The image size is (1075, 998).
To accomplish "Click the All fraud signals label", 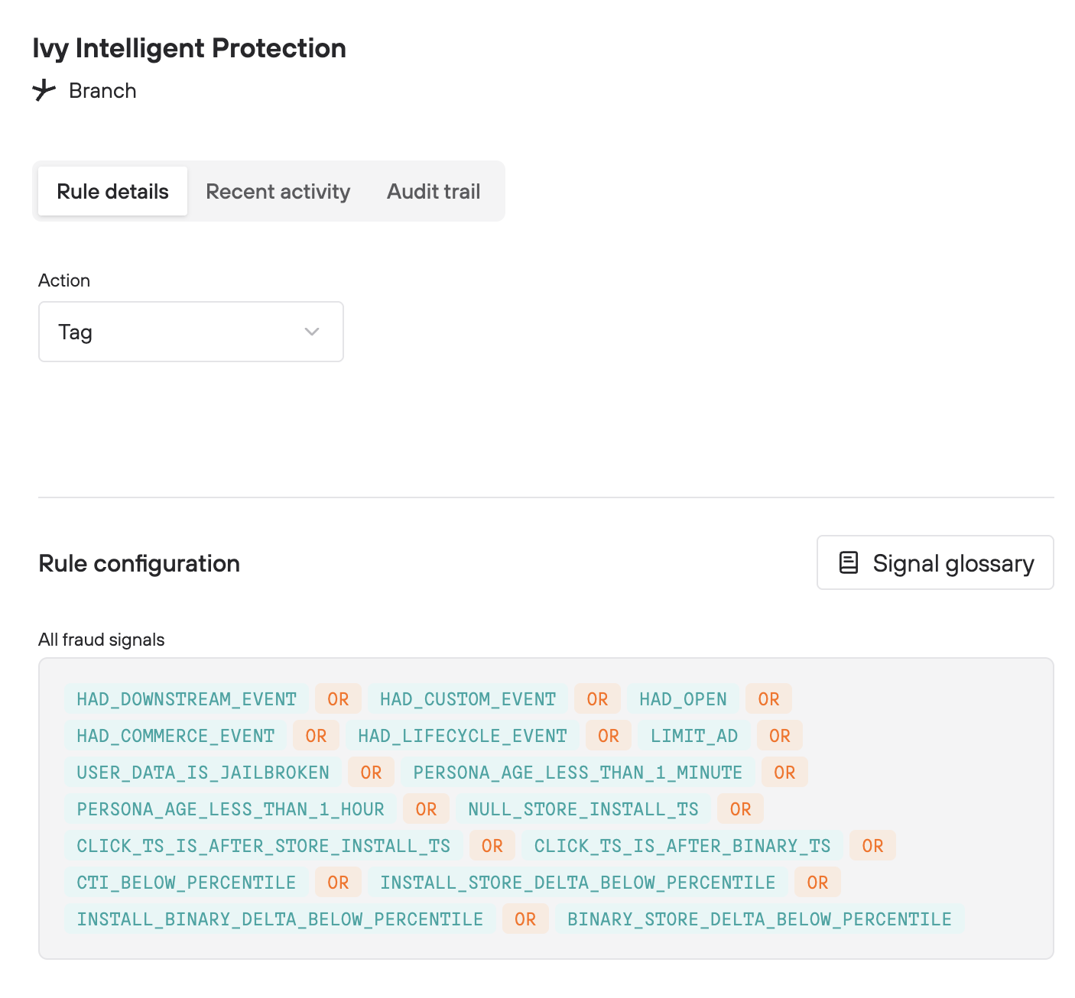I will (102, 640).
